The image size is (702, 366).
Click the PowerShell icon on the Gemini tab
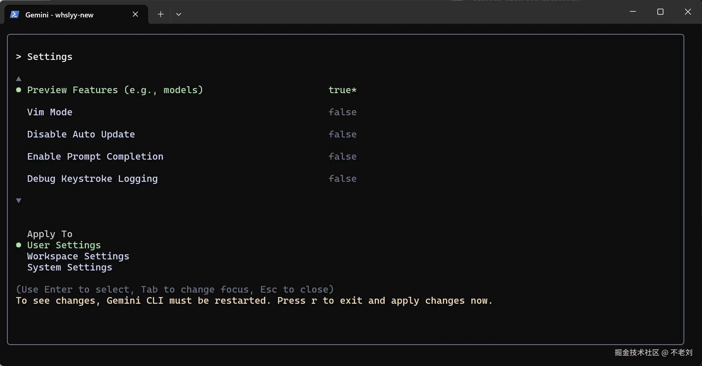15,14
